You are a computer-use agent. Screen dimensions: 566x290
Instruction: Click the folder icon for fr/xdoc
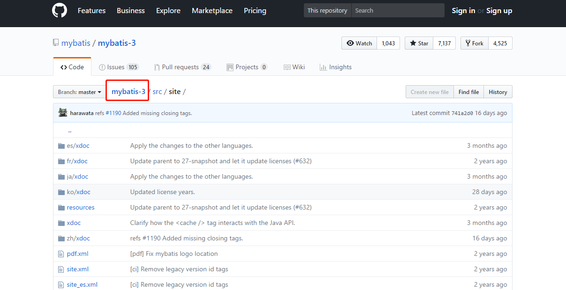click(61, 161)
